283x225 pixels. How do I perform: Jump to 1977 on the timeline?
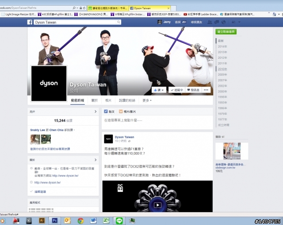(x=222, y=119)
